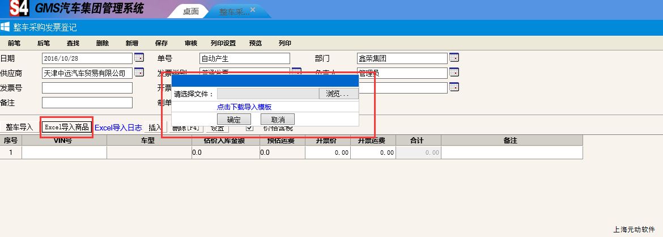The width and height of the screenshot is (663, 237).
Task: Switch to the 桌面 tab
Action: 190,11
